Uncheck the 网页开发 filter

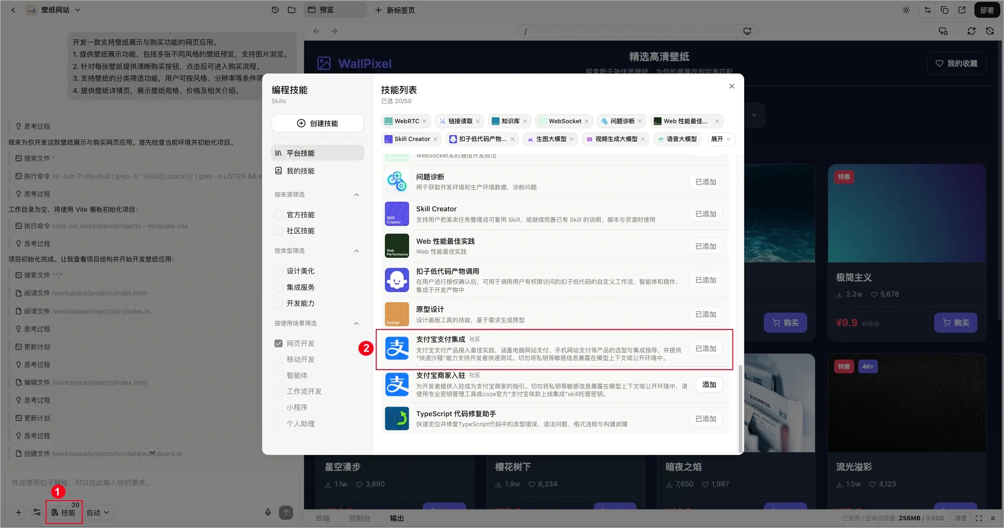279,344
